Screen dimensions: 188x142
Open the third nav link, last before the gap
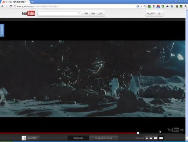pos(100,14)
